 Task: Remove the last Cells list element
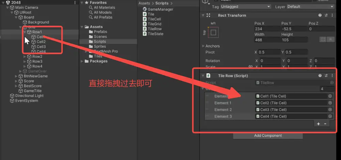tap(325, 124)
